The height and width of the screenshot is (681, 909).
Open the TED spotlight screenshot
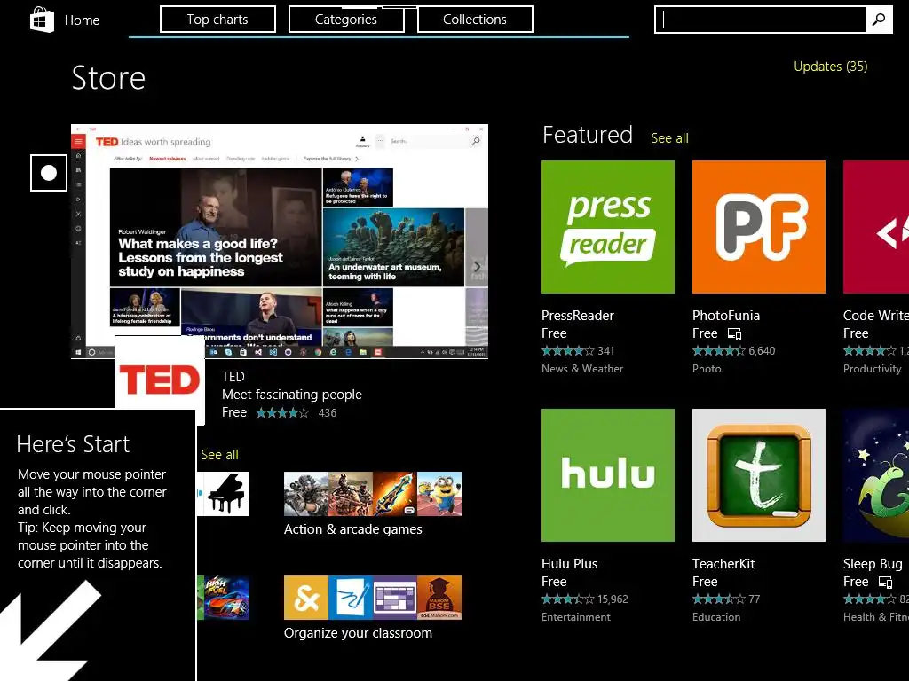point(280,241)
